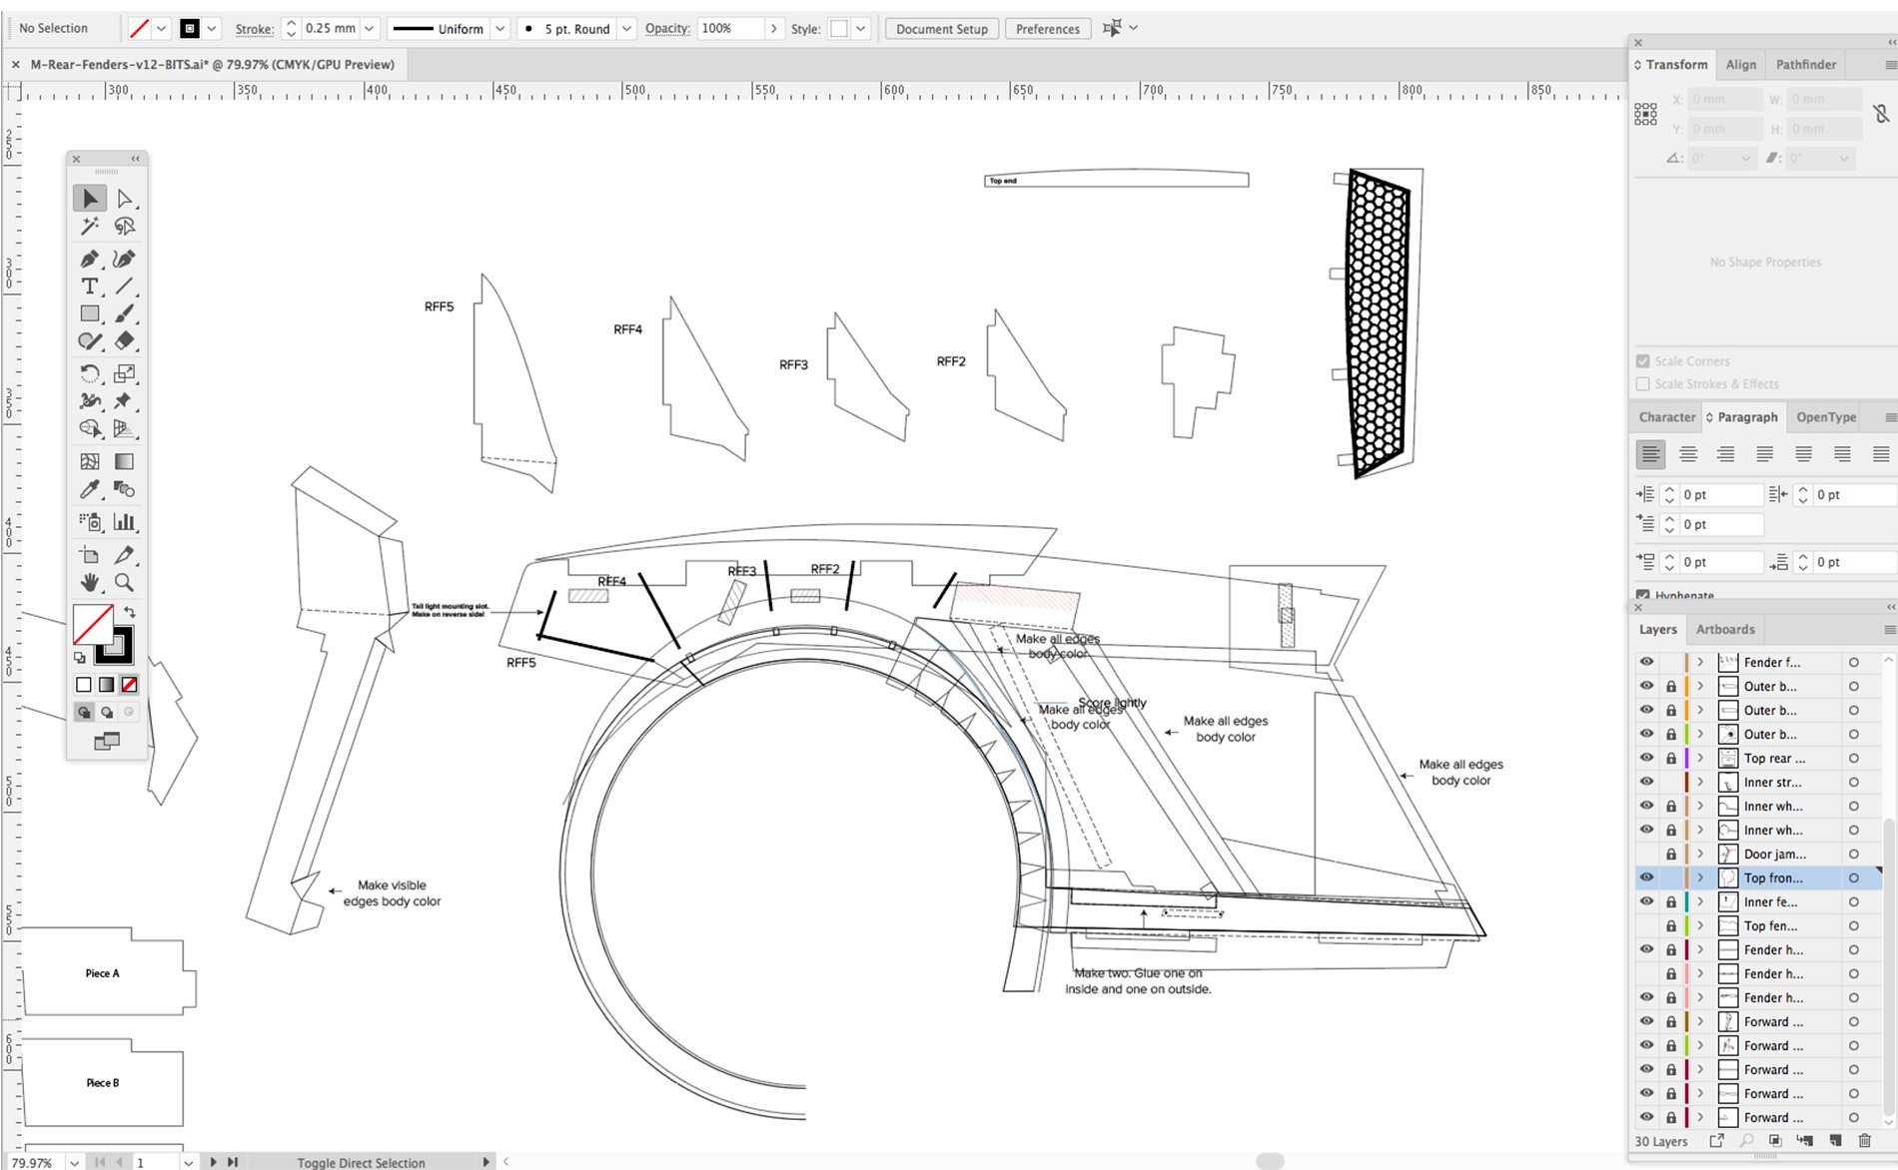The width and height of the screenshot is (1898, 1170).
Task: Select the Type tool
Action: pos(89,287)
